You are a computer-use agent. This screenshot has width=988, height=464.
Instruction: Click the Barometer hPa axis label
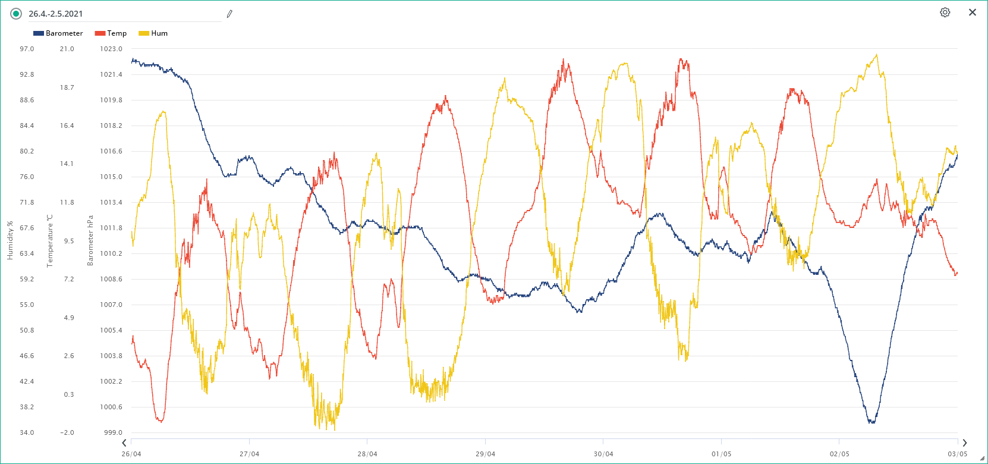90,240
